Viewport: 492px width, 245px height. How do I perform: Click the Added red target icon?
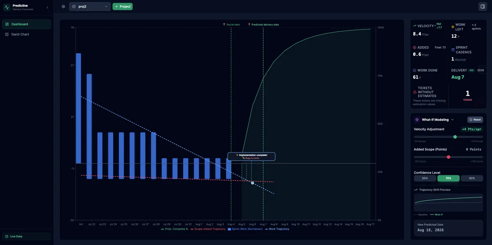coord(415,48)
